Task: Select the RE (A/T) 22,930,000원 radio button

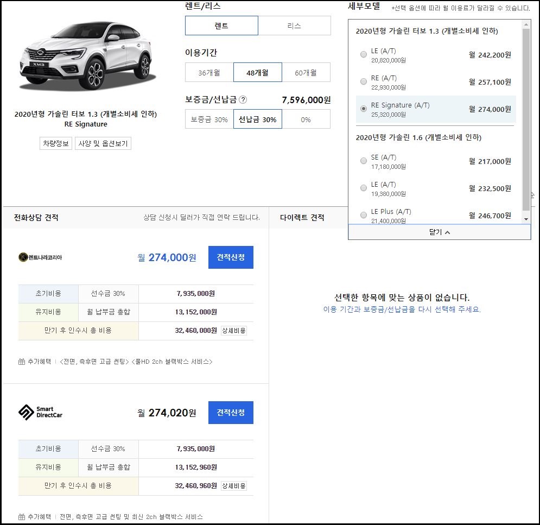Action: tap(363, 81)
